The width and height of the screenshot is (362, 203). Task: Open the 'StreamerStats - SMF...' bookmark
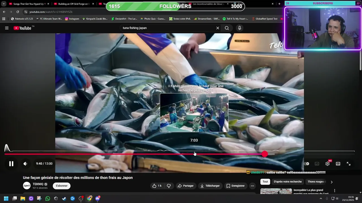(x=206, y=19)
